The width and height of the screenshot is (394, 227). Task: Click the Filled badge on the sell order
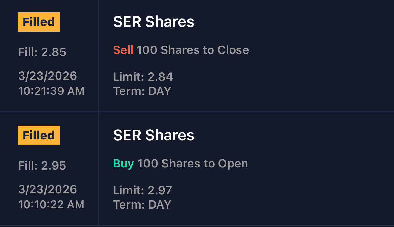click(39, 22)
